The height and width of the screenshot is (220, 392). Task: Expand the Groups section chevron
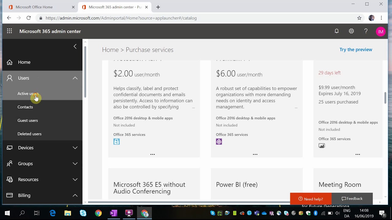click(x=75, y=164)
